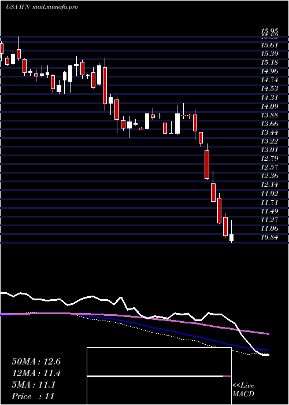The width and height of the screenshot is (289, 405).
Task: Select the 11.49 price axis label
Action: click(269, 211)
